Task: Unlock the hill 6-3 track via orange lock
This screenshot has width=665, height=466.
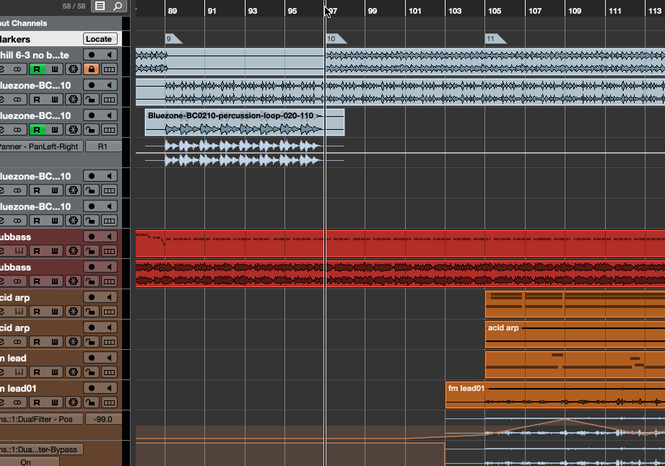Action: pyautogui.click(x=92, y=69)
